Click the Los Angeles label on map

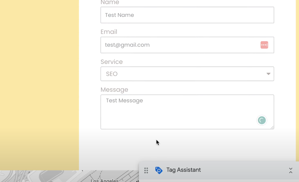click(x=104, y=180)
